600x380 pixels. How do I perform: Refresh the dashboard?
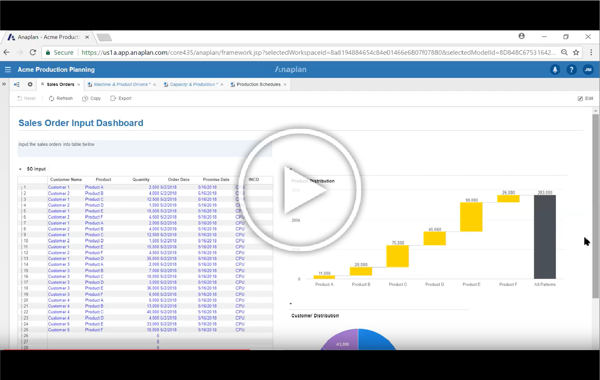61,98
